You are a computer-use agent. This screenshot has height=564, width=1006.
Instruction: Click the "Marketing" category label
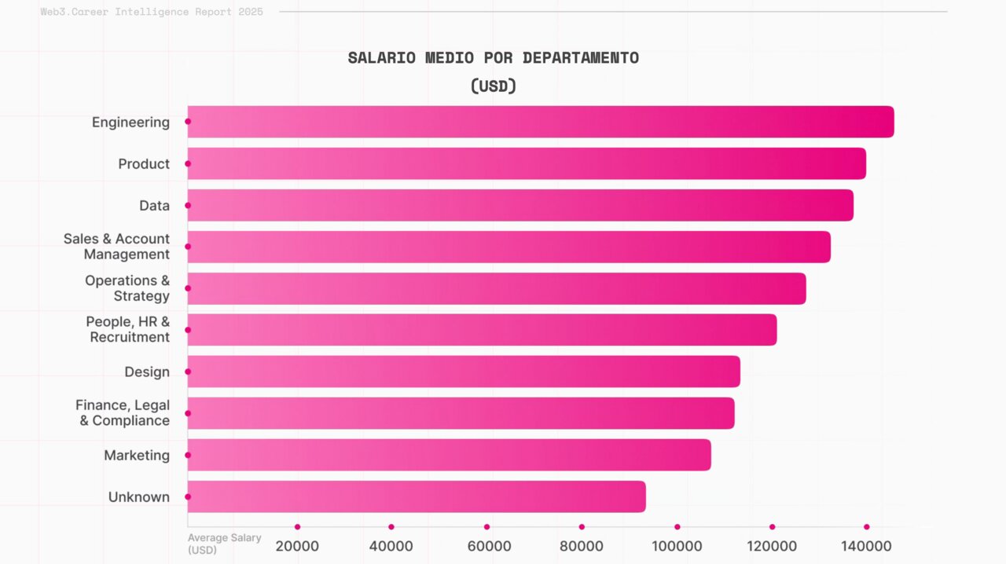pyautogui.click(x=137, y=456)
